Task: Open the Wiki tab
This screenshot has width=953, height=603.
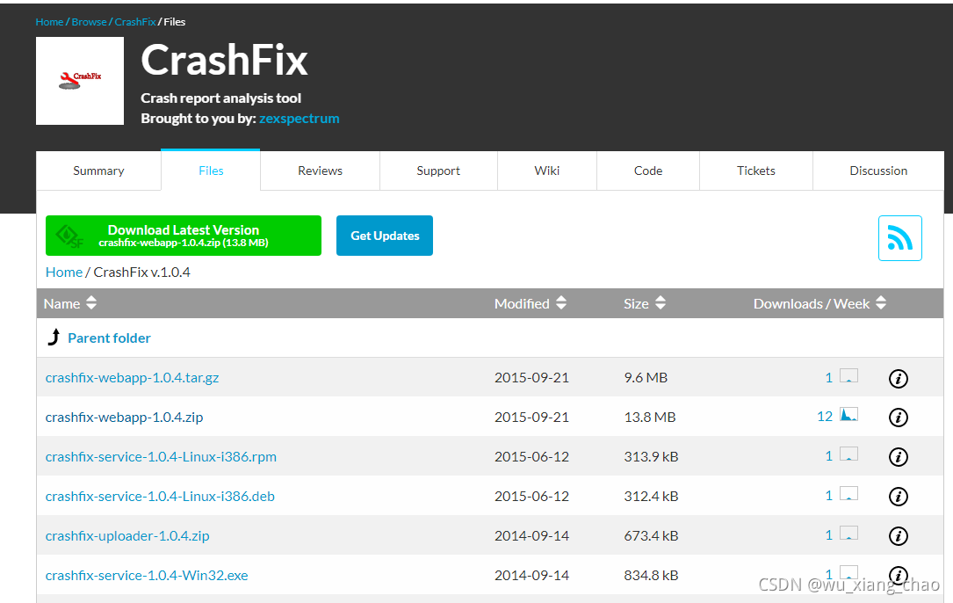Action: coord(546,170)
